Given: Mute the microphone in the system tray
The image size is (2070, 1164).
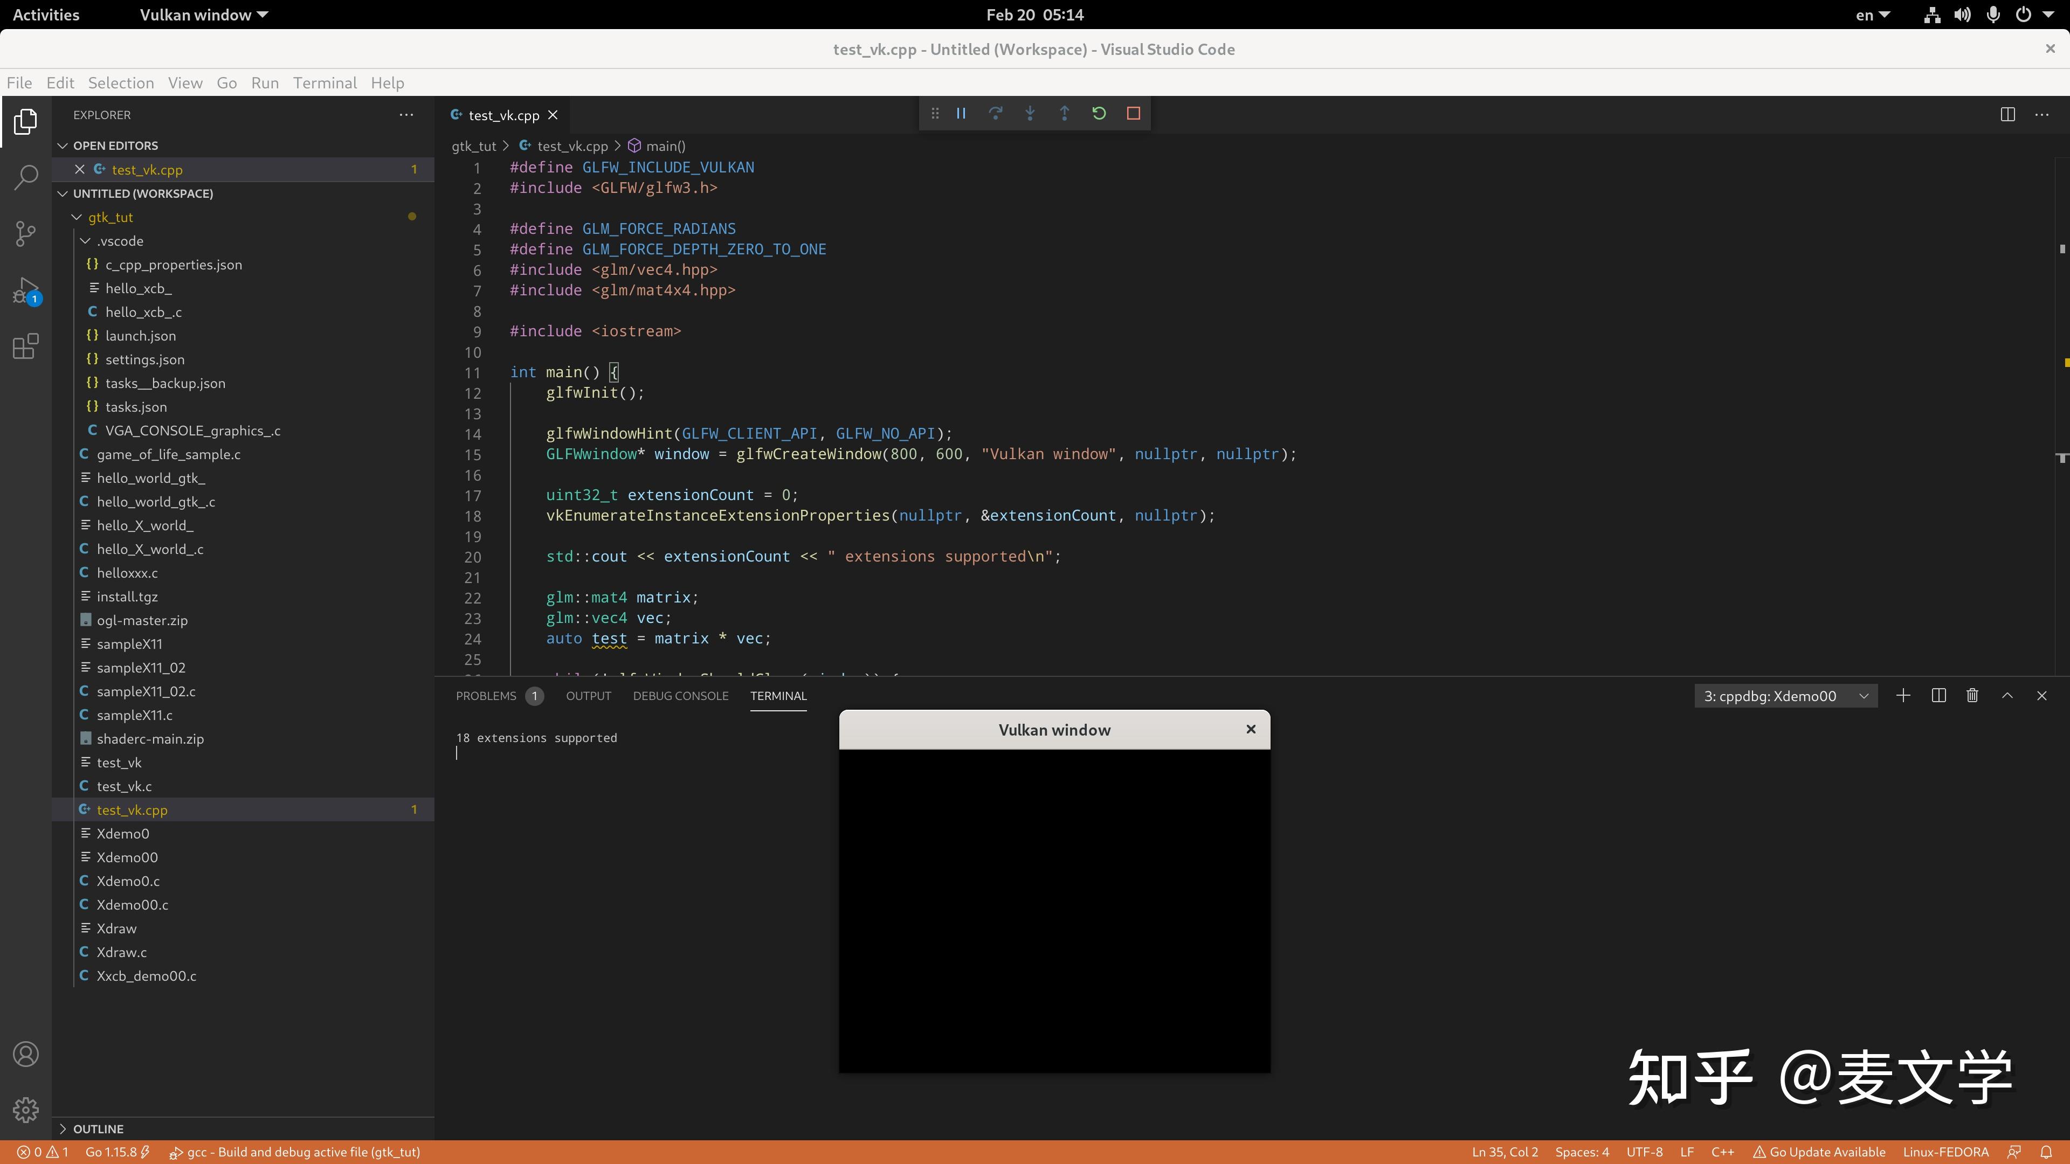Looking at the screenshot, I should pos(1993,13).
